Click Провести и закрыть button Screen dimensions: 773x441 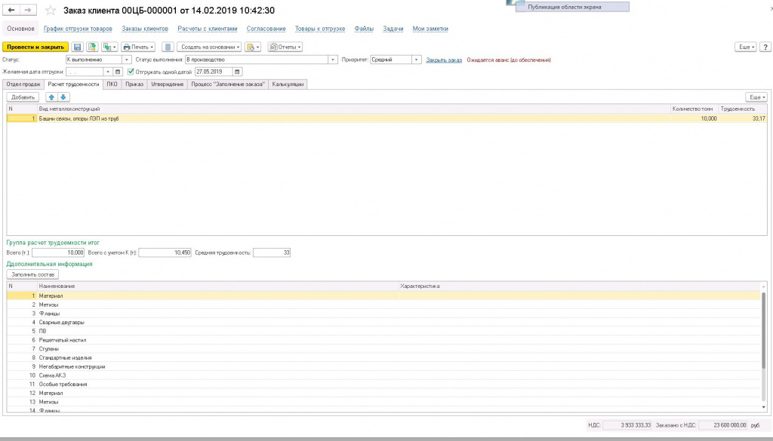pos(35,47)
